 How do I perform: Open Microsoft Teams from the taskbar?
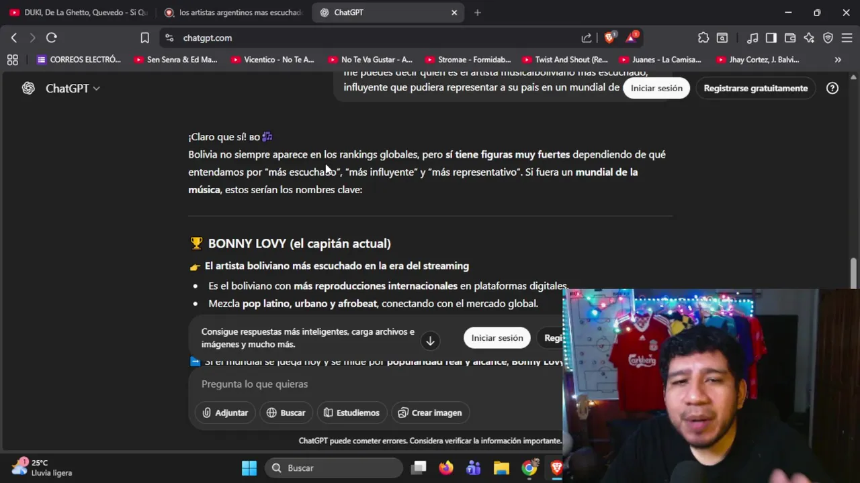coord(474,468)
